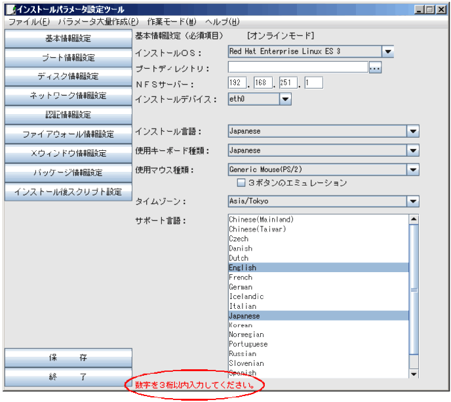This screenshot has width=451, height=402.
Task: Select Portuguese in support languages
Action: coord(319,344)
